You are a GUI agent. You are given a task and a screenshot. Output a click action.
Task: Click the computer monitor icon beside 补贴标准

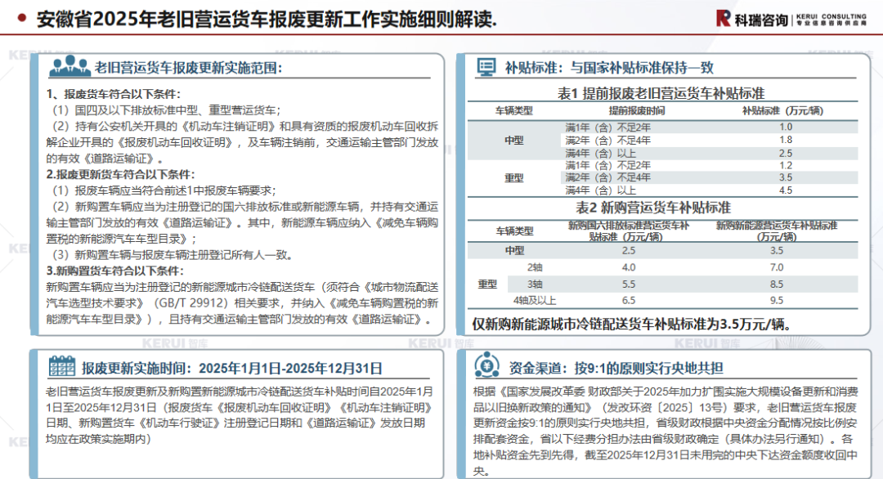[486, 66]
